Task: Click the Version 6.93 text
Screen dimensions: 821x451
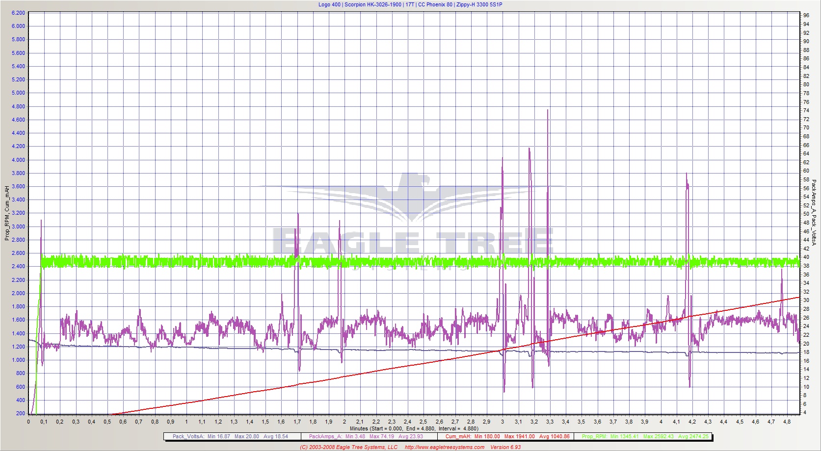Action: (505, 447)
